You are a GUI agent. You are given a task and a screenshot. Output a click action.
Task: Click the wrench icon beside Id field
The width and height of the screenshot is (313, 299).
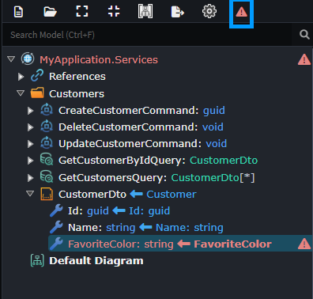click(x=56, y=210)
